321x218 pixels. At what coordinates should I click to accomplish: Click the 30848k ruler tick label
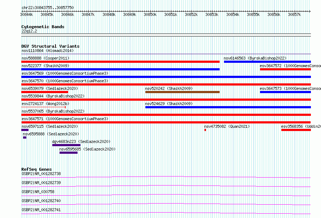pos(109,14)
